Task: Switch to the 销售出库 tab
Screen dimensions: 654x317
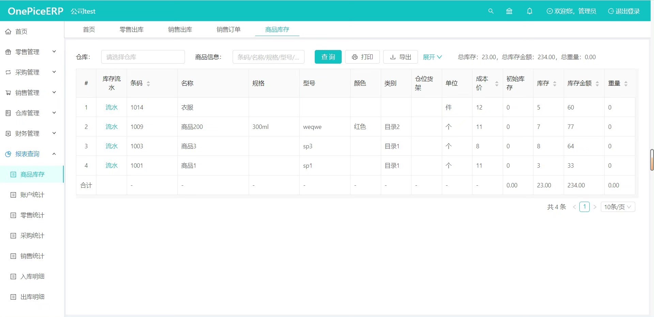Action: (180, 30)
